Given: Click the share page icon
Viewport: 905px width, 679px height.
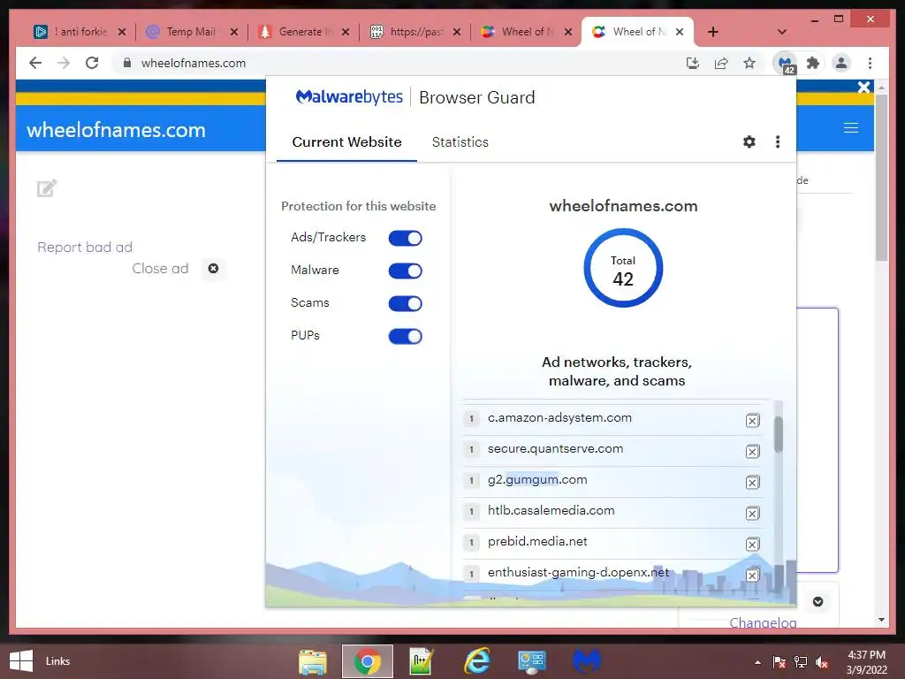Looking at the screenshot, I should tap(721, 63).
